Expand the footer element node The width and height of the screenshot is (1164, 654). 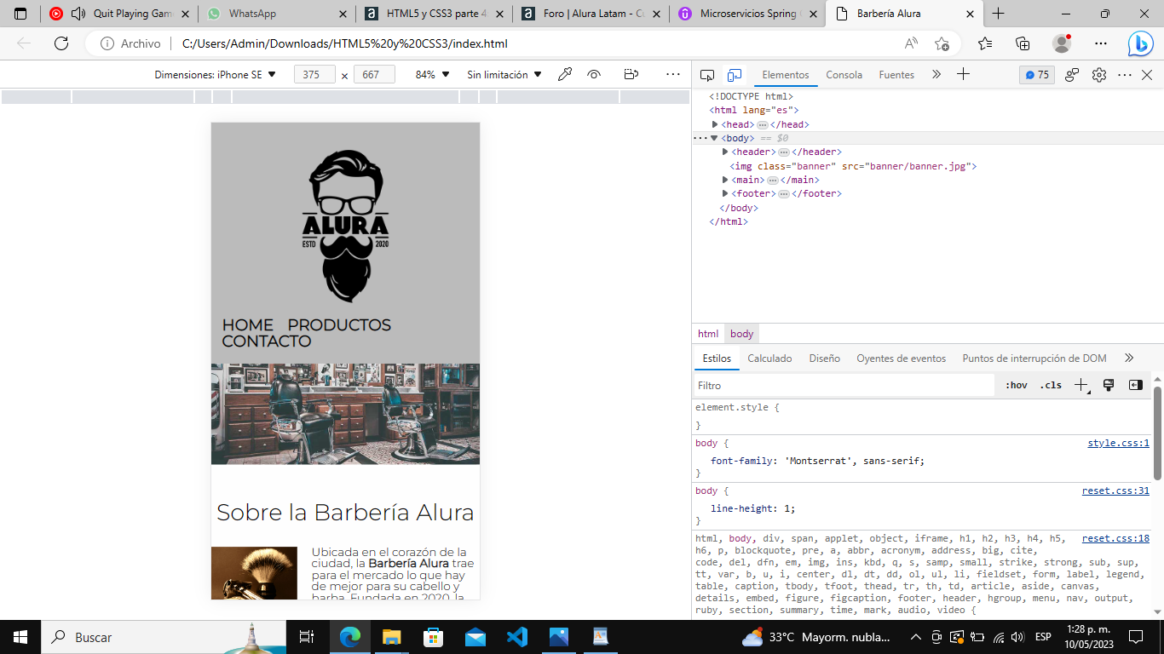725,193
